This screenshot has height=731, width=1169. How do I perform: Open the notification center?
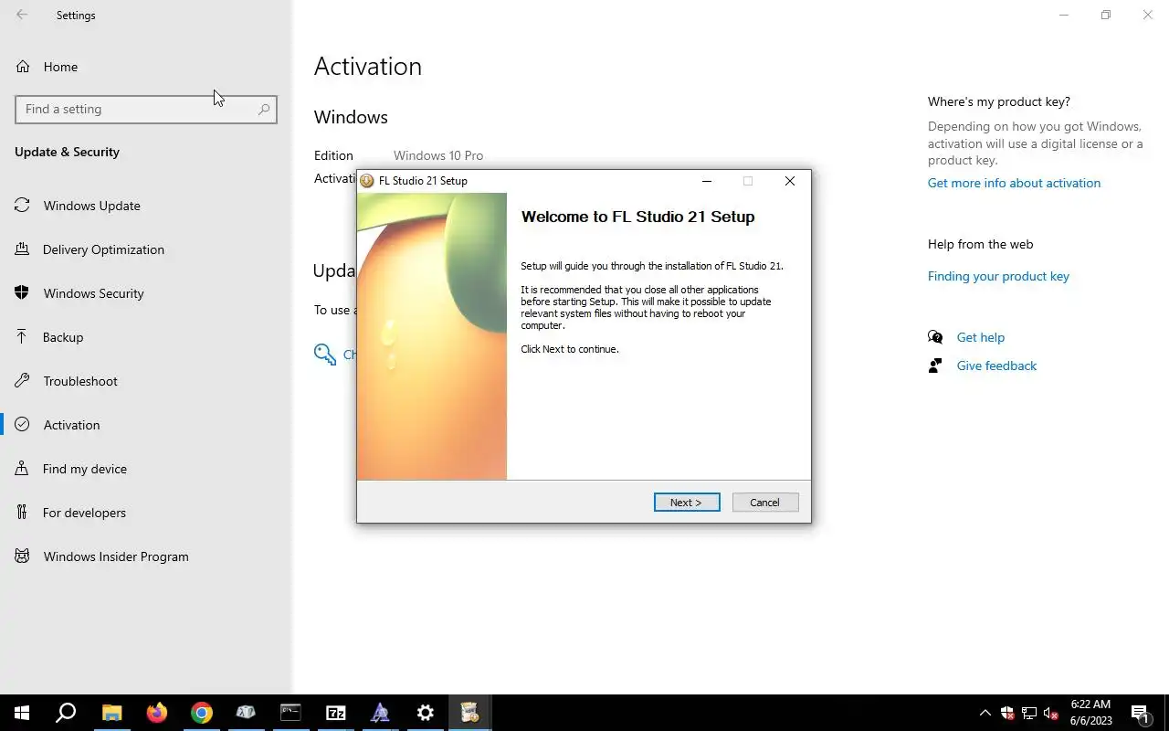1141,713
